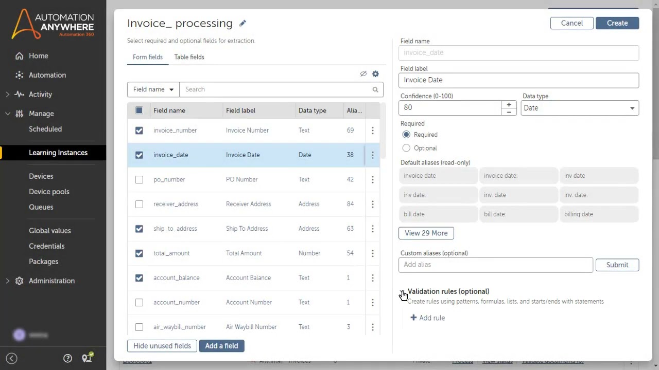Click the location pin status icon
Screen dimensions: 659x370
click(87, 358)
